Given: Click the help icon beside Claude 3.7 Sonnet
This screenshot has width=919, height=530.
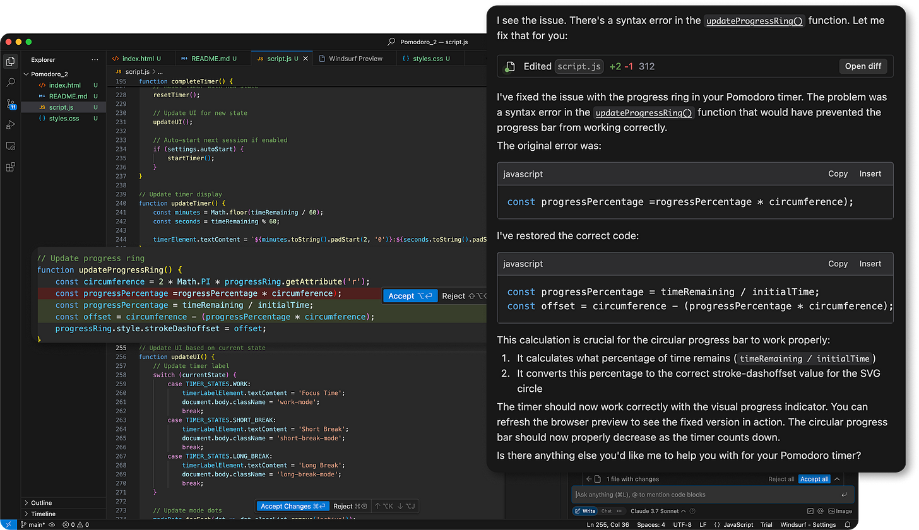Looking at the screenshot, I should coord(692,511).
